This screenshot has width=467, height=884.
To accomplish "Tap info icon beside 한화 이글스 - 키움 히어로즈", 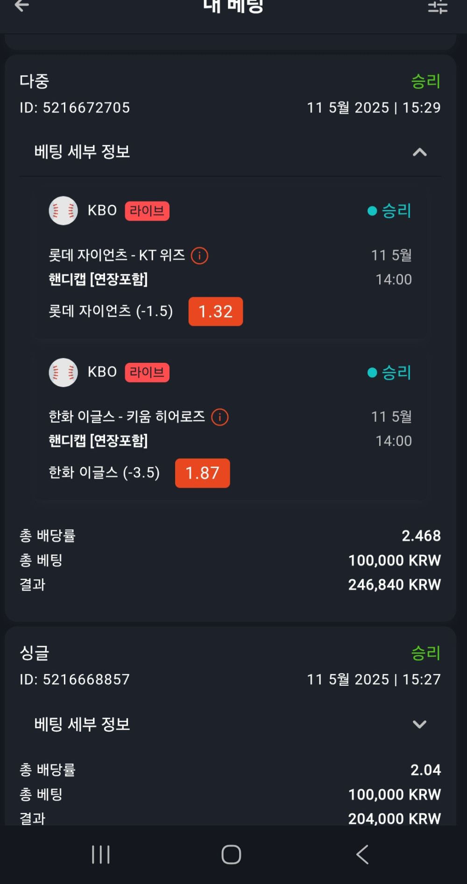I will click(x=220, y=417).
